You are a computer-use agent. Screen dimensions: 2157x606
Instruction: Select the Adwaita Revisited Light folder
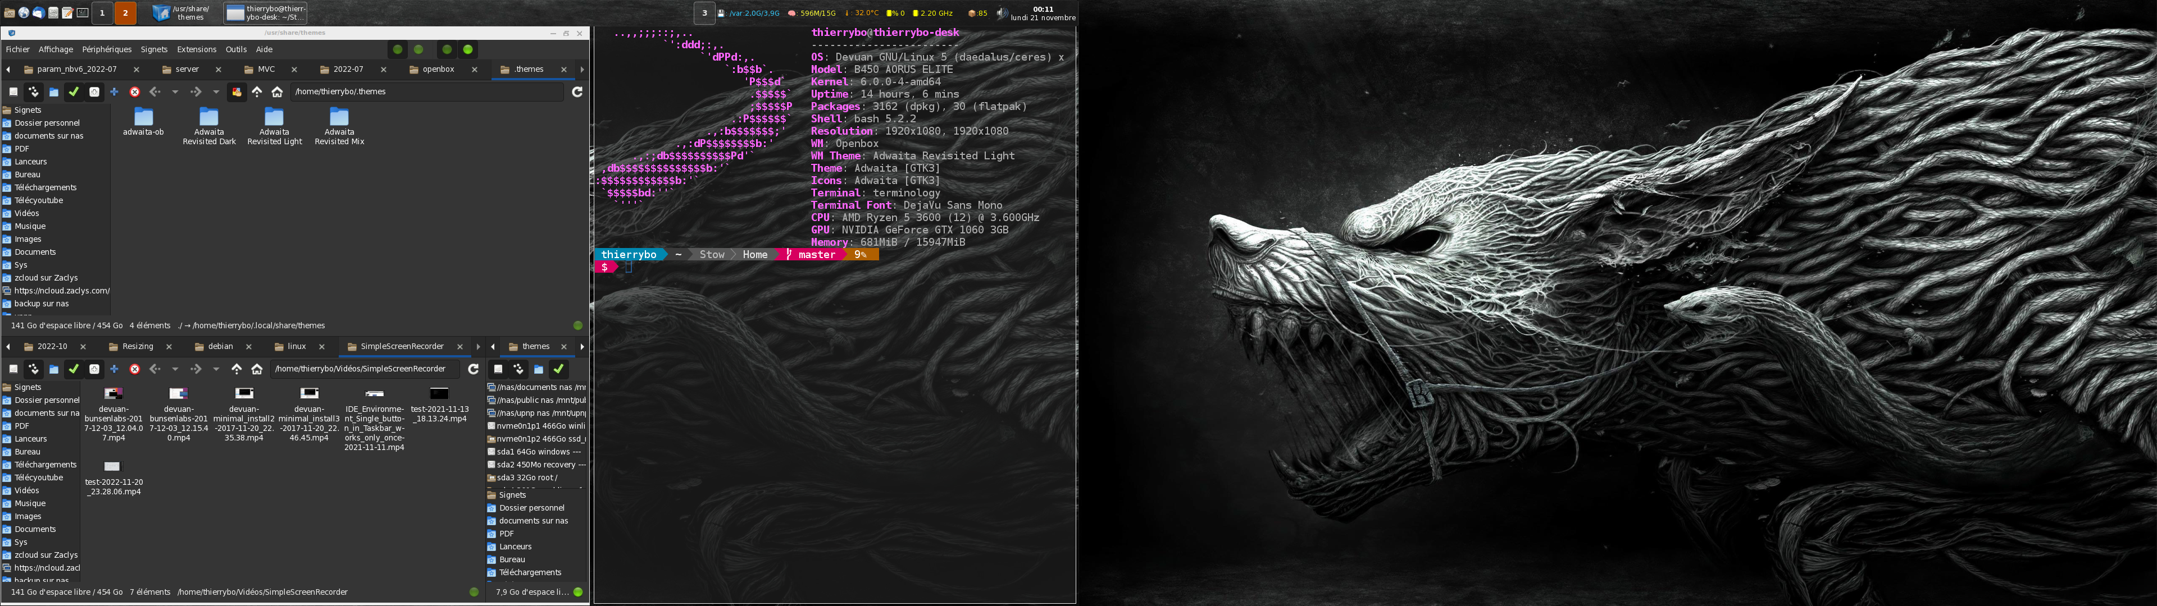point(274,126)
